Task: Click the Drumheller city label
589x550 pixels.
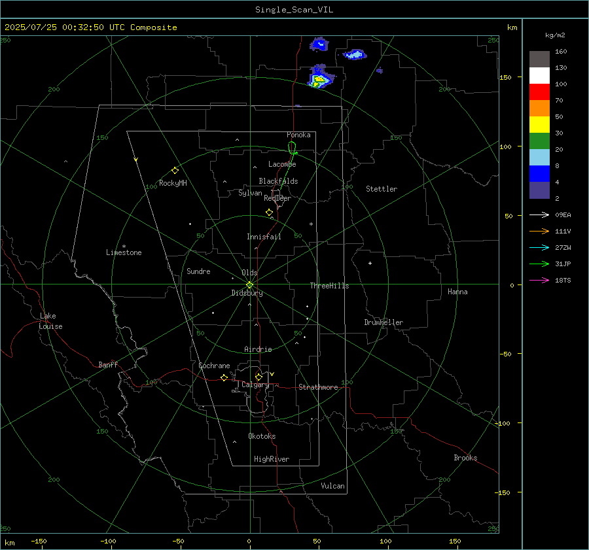Action: [384, 322]
